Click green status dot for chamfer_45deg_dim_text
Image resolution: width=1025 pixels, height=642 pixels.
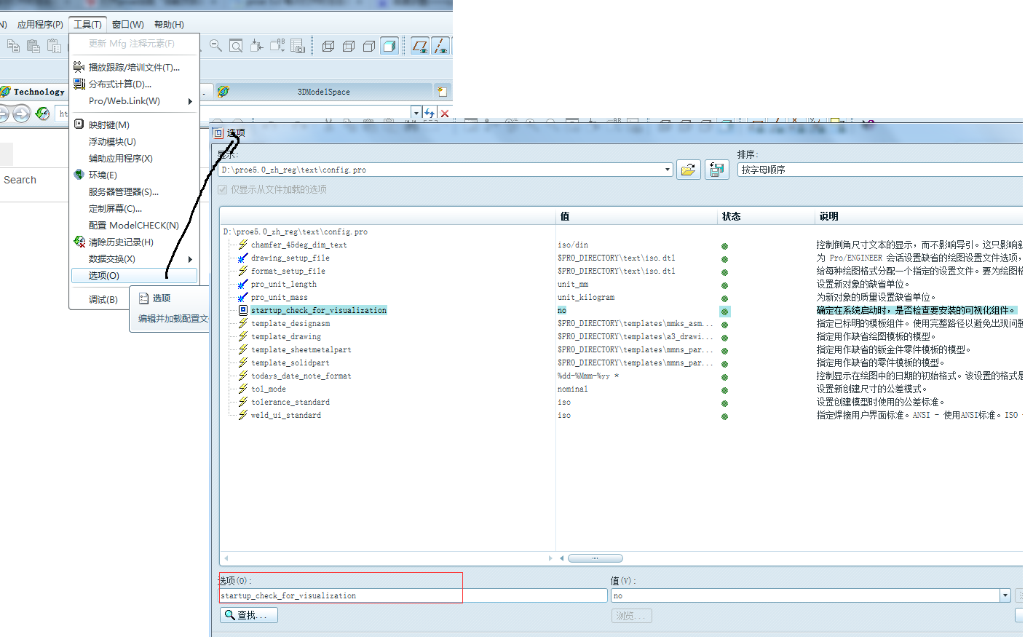724,246
